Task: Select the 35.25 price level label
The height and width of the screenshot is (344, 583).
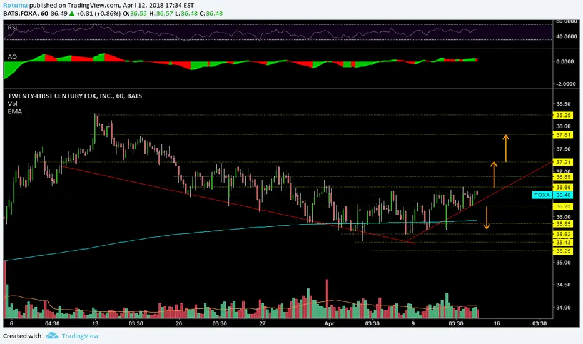Action: point(563,251)
